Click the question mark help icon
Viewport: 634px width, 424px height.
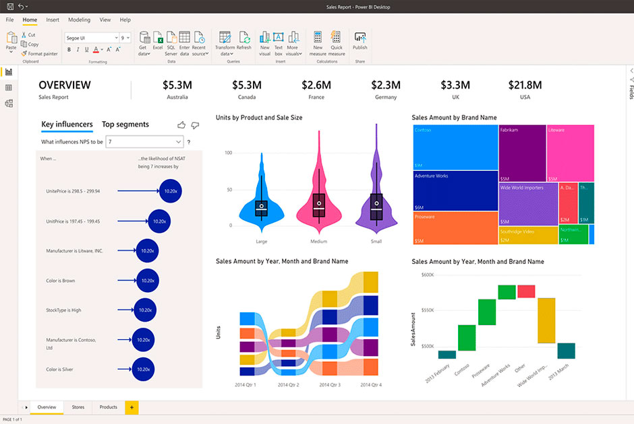click(189, 142)
